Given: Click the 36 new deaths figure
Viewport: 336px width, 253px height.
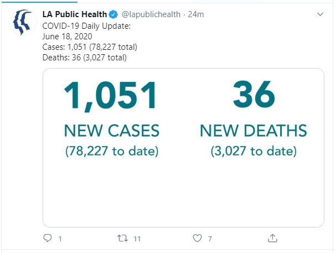Looking at the screenshot, I should (x=254, y=94).
